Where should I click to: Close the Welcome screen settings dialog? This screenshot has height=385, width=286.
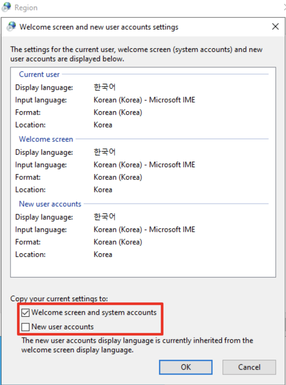click(x=276, y=26)
